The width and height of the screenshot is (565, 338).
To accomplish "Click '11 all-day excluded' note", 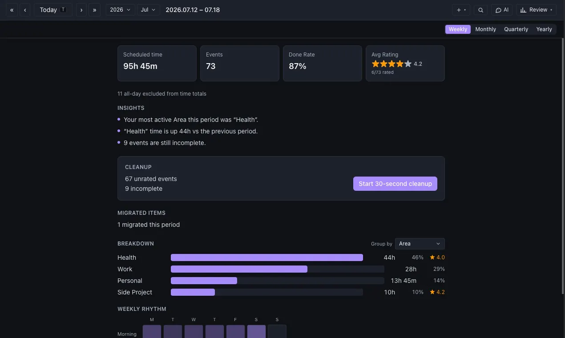I will 162,94.
